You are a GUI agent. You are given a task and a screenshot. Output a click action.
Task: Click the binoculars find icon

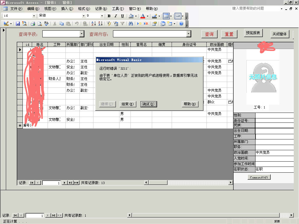point(131,23)
